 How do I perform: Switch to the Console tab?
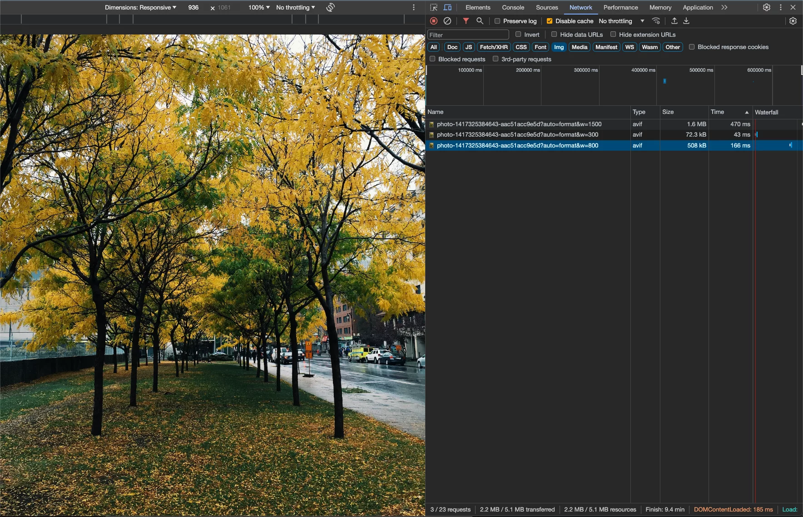click(513, 7)
